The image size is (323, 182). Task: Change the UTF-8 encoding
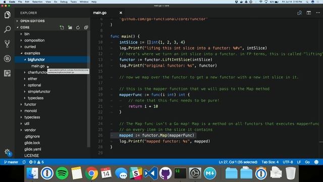point(288,162)
